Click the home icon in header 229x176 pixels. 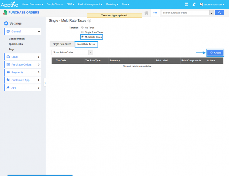[146, 13]
